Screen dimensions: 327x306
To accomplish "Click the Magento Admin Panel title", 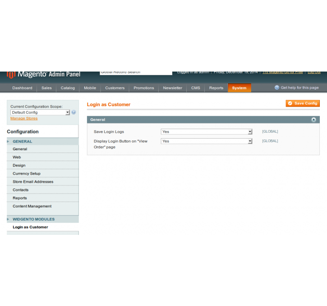I will (49, 74).
